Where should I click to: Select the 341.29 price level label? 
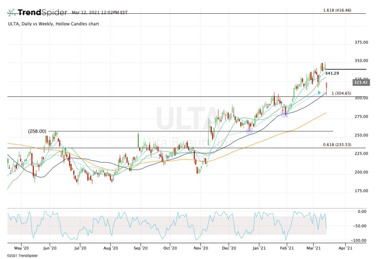tap(332, 73)
